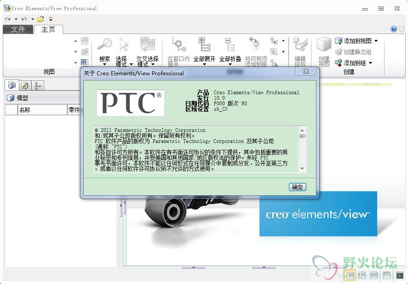Image resolution: width=408 pixels, height=284 pixels.
Task: Expand the view gallery with the bottom arrow
Action: (75, 62)
